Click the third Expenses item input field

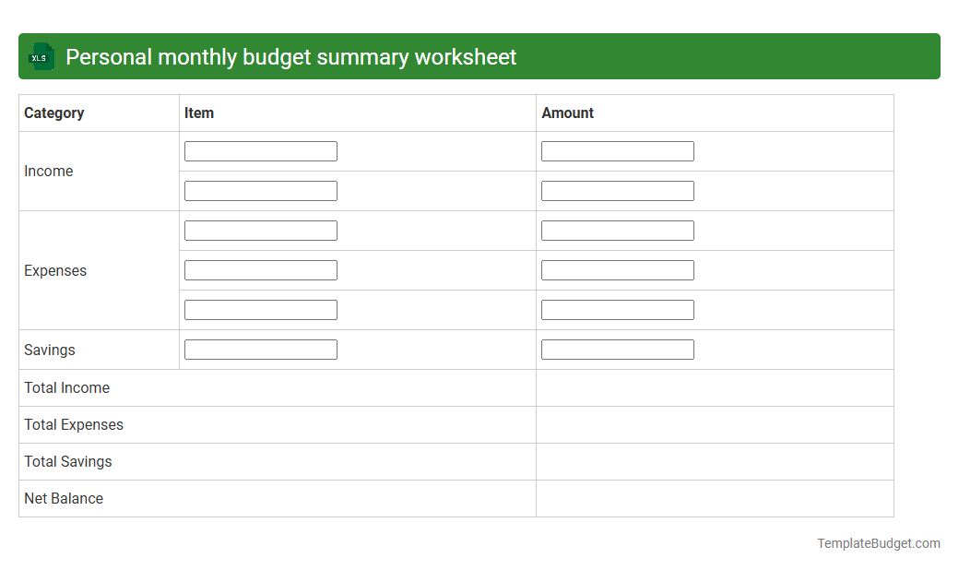260,309
